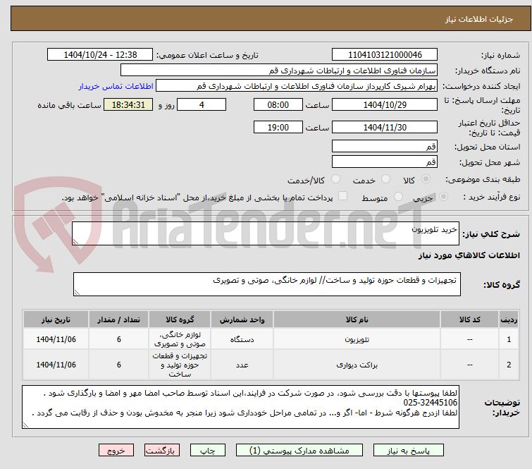Click the کد کالا column header
Image resolution: width=532 pixels, height=469 pixels.
[x=469, y=319]
